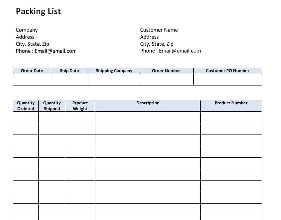Select the Company name text

point(27,30)
